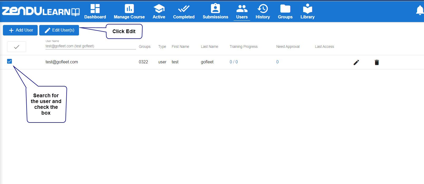The width and height of the screenshot is (424, 184).
Task: Open Manage Course chart icon
Action: (x=129, y=8)
